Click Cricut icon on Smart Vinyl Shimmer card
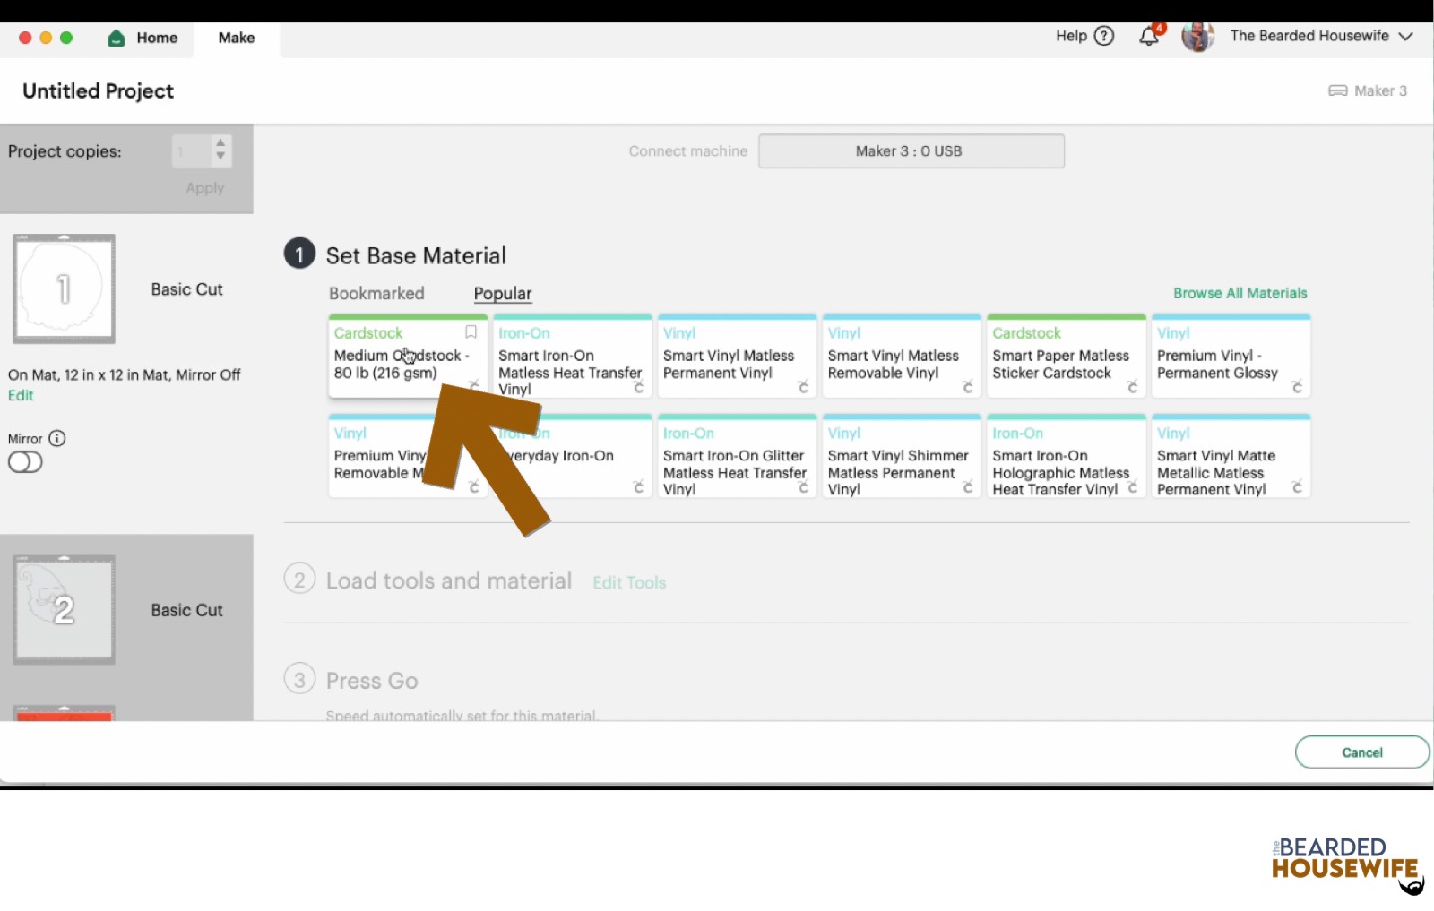Viewport: 1434px width, 911px height. pyautogui.click(x=968, y=487)
